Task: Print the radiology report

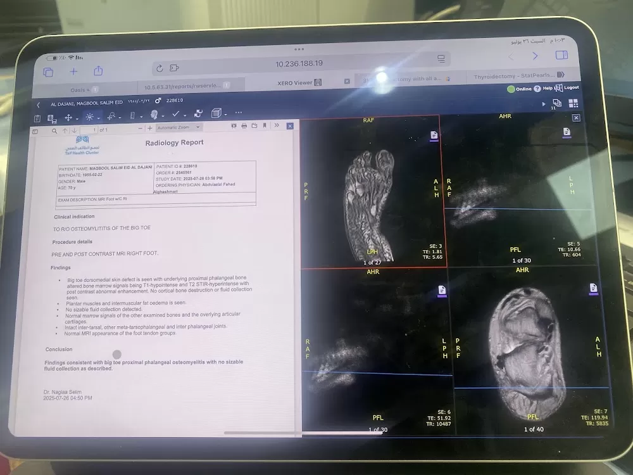Action: click(x=244, y=126)
